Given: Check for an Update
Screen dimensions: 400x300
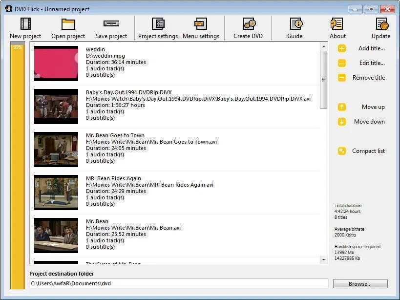Looking at the screenshot, I should [380, 27].
